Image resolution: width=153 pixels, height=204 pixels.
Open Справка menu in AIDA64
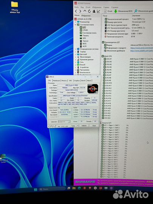[x=115, y=7]
